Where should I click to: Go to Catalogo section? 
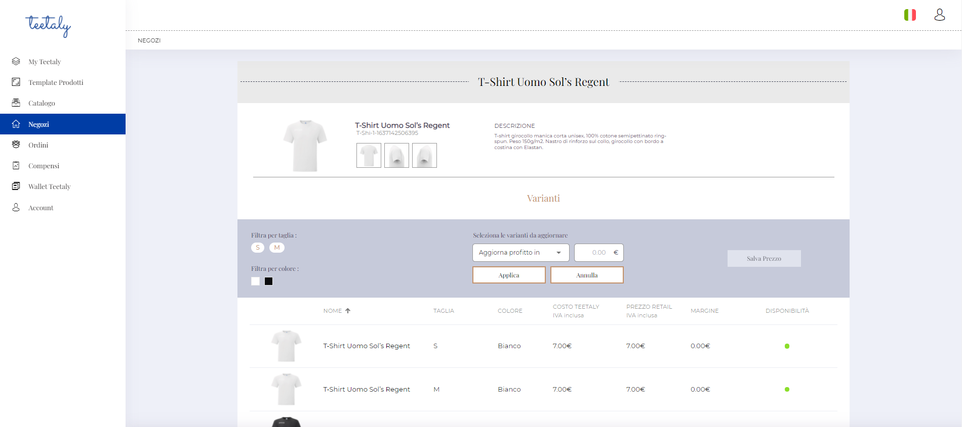click(x=42, y=103)
